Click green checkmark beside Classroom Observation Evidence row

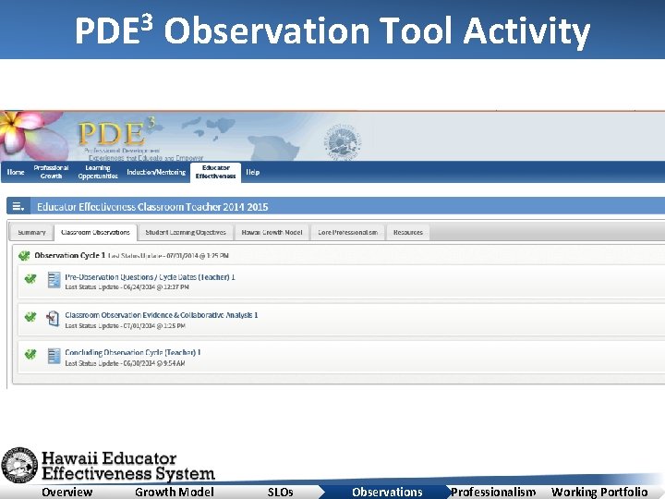click(x=30, y=317)
